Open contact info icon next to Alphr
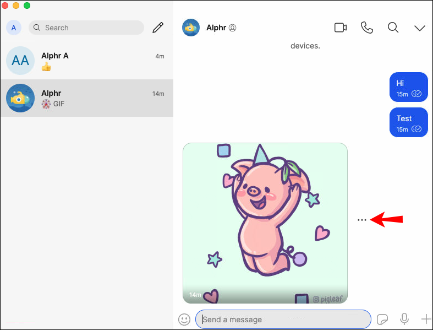 (x=233, y=28)
